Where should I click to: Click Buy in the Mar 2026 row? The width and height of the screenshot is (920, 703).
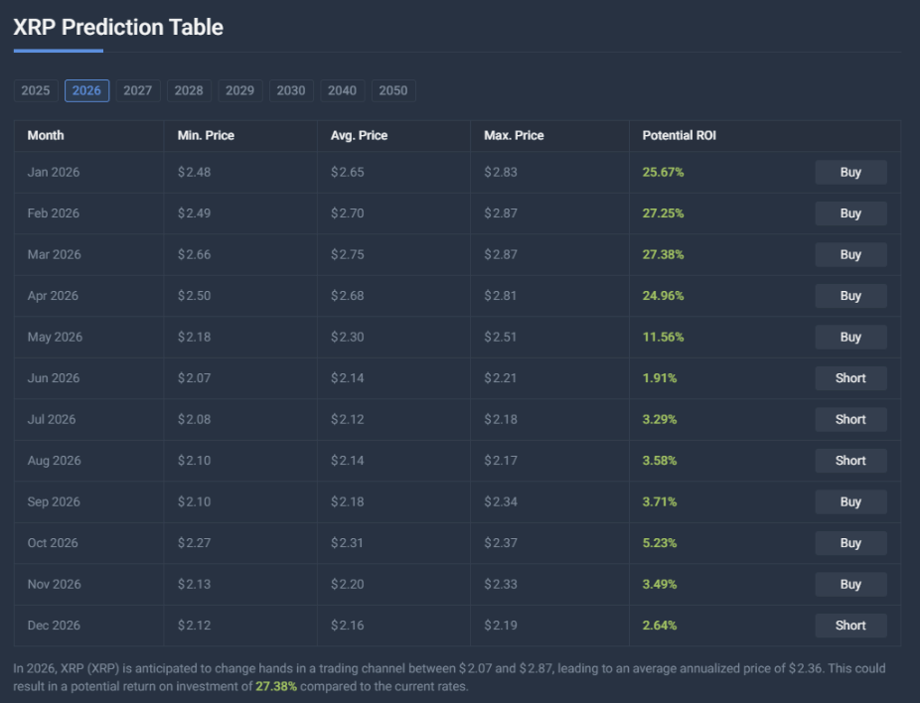pyautogui.click(x=850, y=254)
